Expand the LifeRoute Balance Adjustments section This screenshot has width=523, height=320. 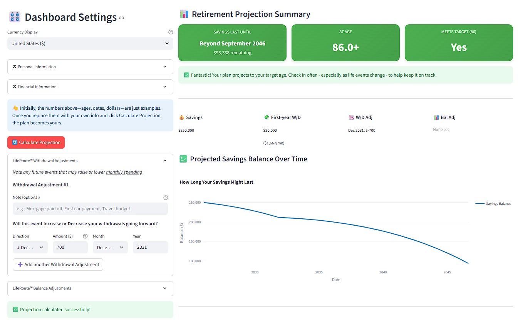point(90,288)
